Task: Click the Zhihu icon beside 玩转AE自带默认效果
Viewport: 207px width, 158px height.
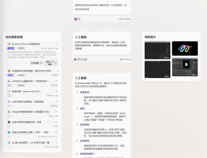Action: click(x=9, y=132)
